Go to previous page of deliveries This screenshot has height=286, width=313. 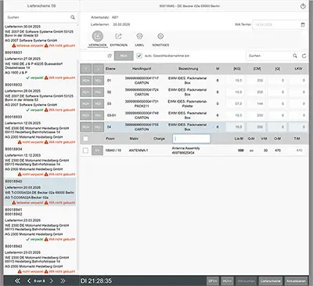[29, 281]
